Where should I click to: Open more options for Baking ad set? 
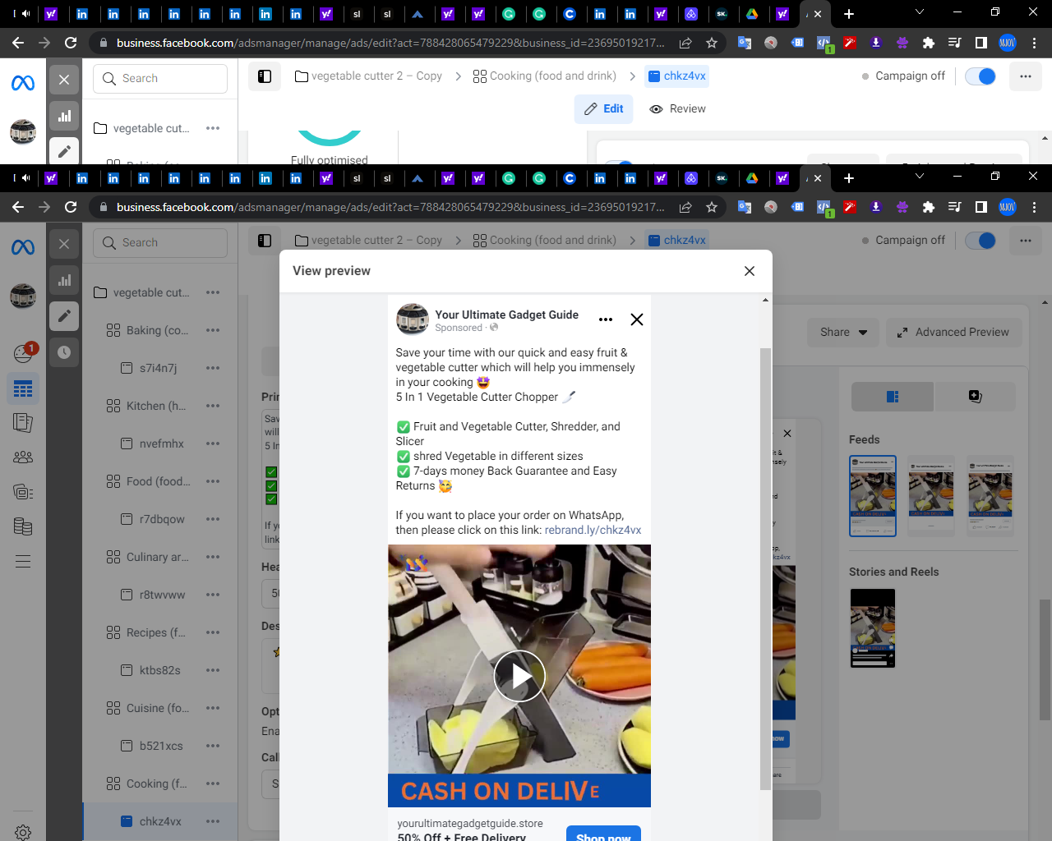point(213,330)
